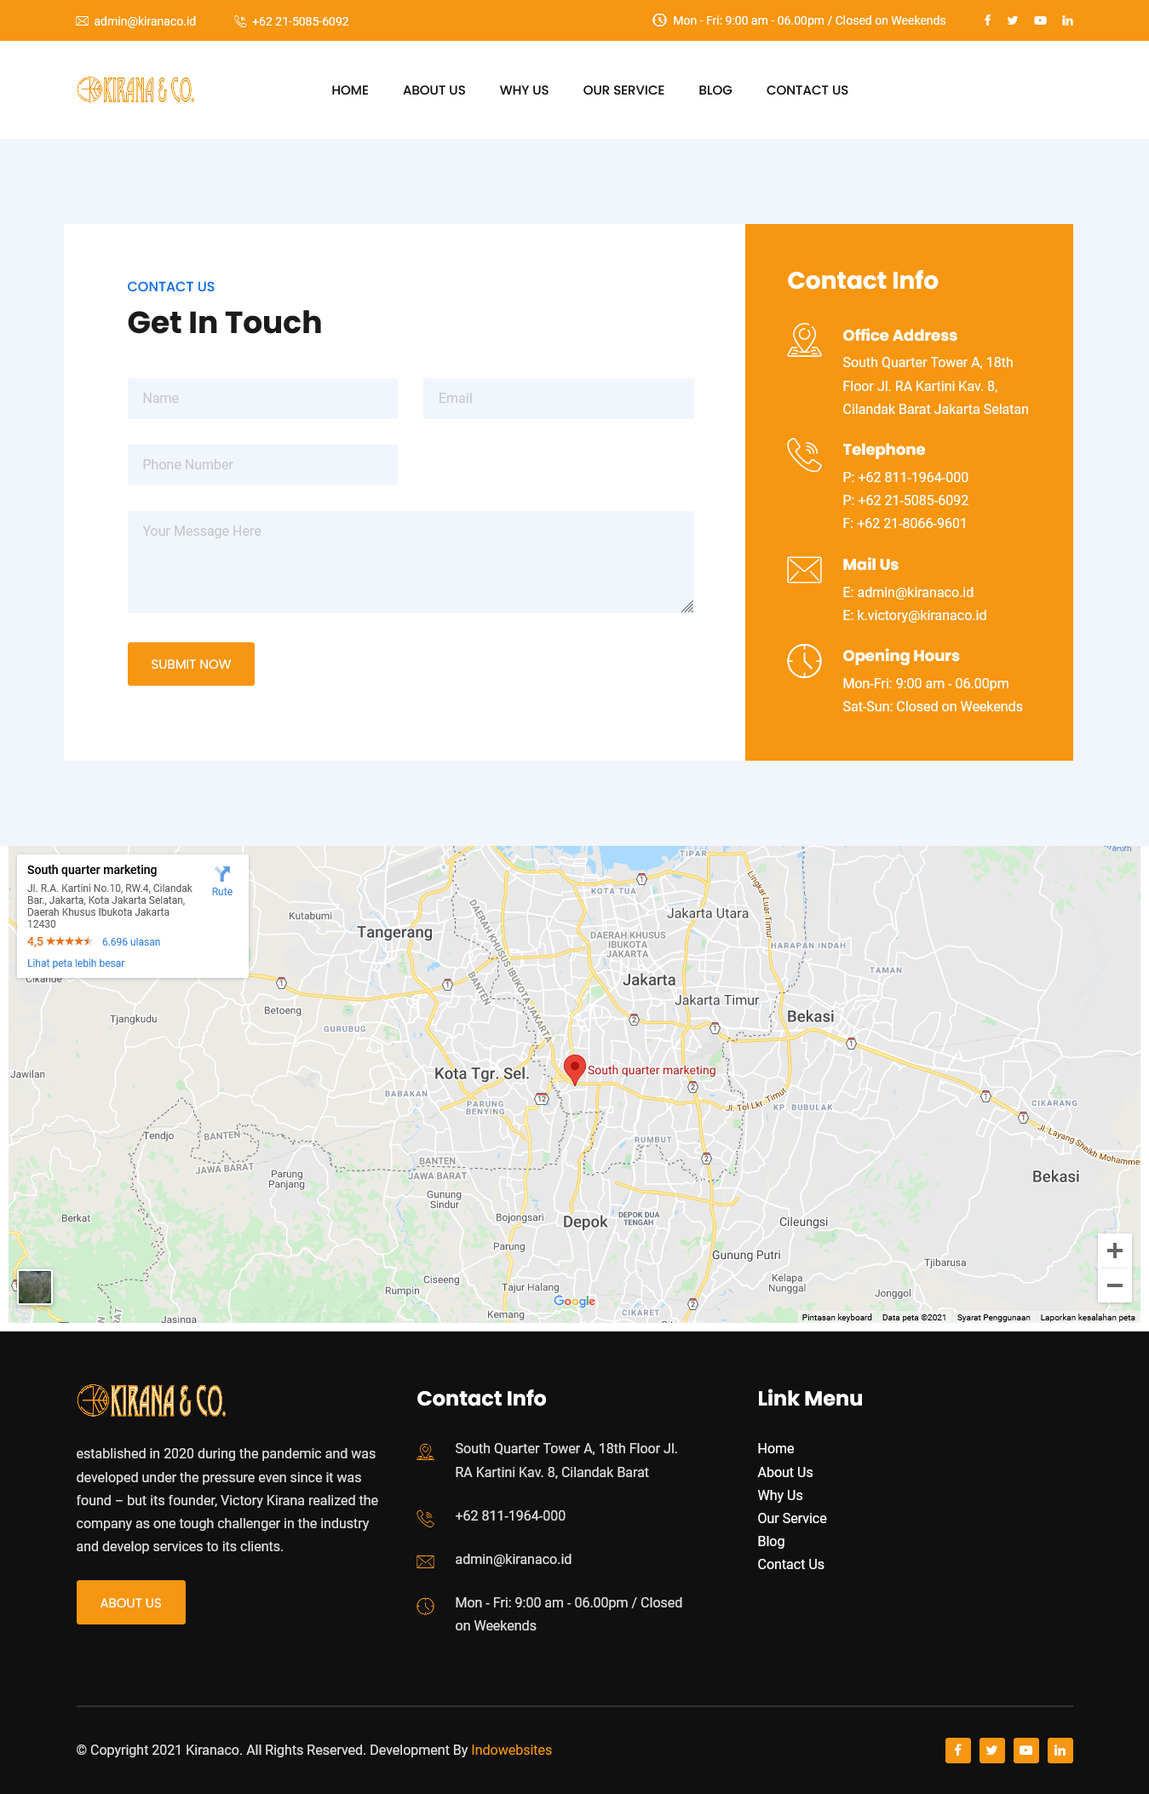Open BLOG in the navigation menu
Image resolution: width=1149 pixels, height=1794 pixels.
click(x=715, y=90)
